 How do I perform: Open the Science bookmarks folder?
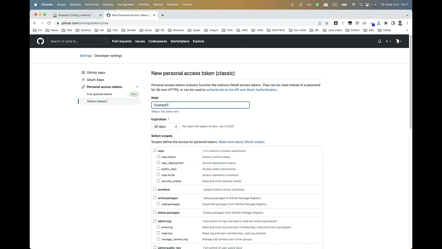click(83, 30)
